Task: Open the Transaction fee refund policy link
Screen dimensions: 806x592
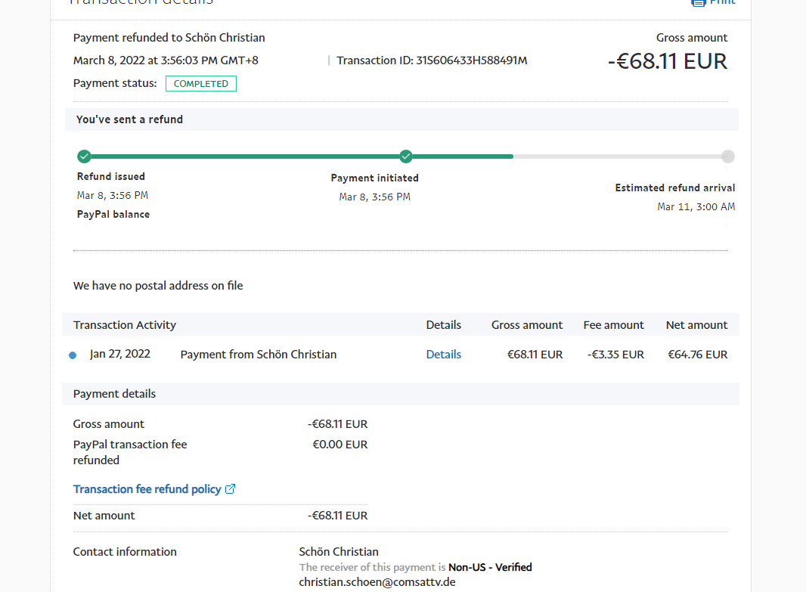Action: [x=147, y=489]
